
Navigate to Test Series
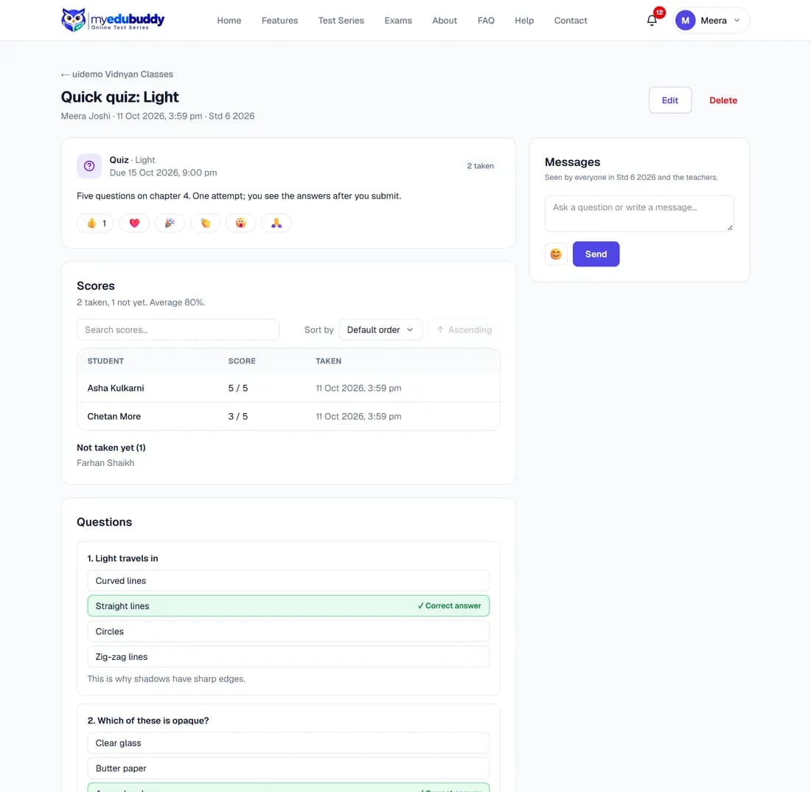click(341, 20)
